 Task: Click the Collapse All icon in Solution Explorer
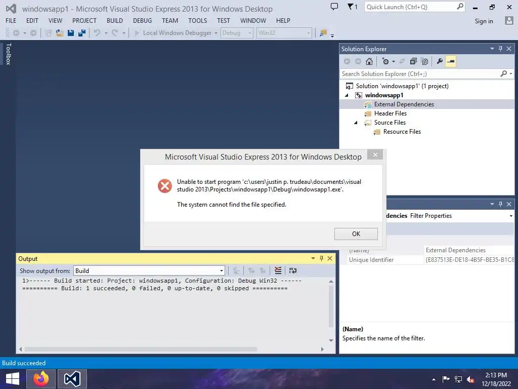tap(413, 61)
